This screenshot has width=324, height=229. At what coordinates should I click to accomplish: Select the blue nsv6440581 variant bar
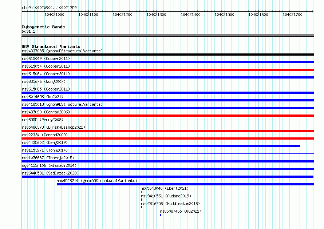[x=167, y=177]
